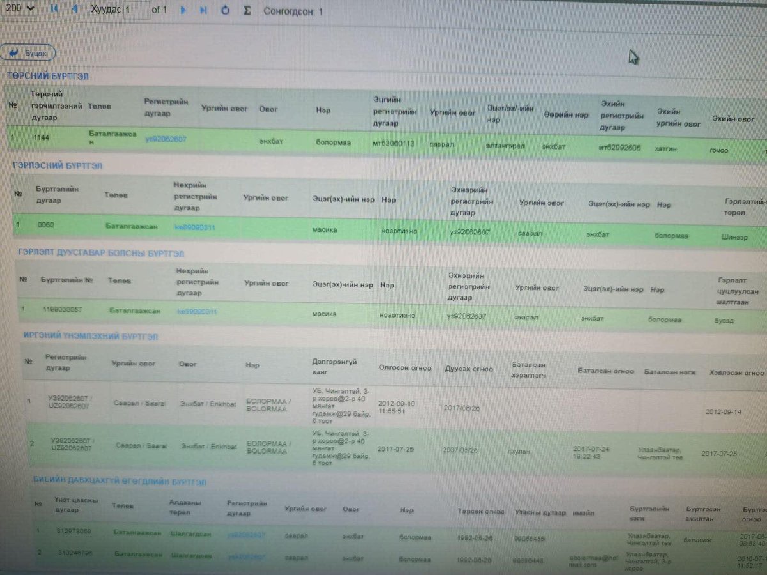Select the expiry date 2037/06/26 cell
This screenshot has height=575, width=767.
pyautogui.click(x=460, y=450)
